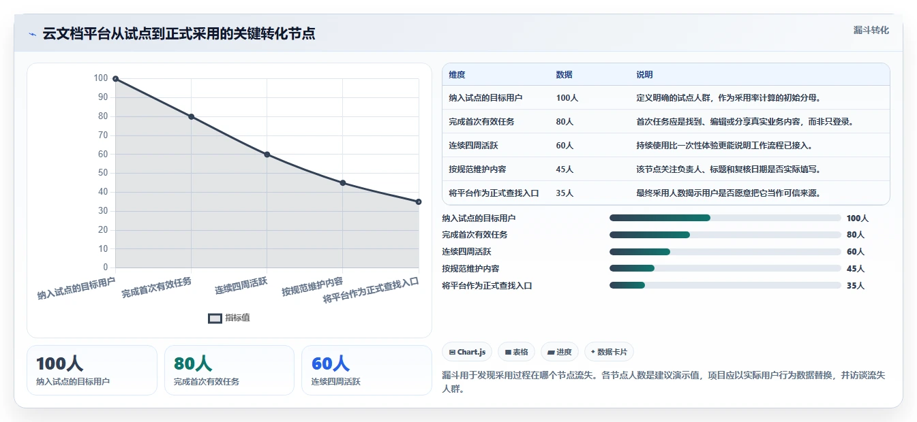Image resolution: width=917 pixels, height=422 pixels.
Task: Click the 说明 column header
Action: (x=644, y=75)
